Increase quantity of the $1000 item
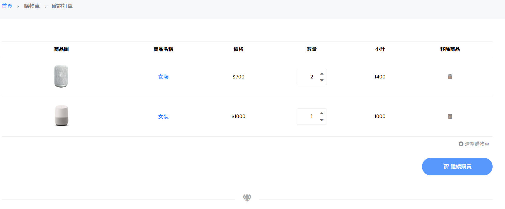This screenshot has height=209, width=505. point(322,113)
